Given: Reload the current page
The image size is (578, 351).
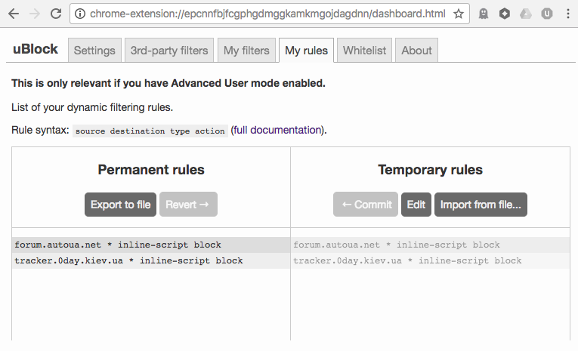Looking at the screenshot, I should (x=56, y=14).
